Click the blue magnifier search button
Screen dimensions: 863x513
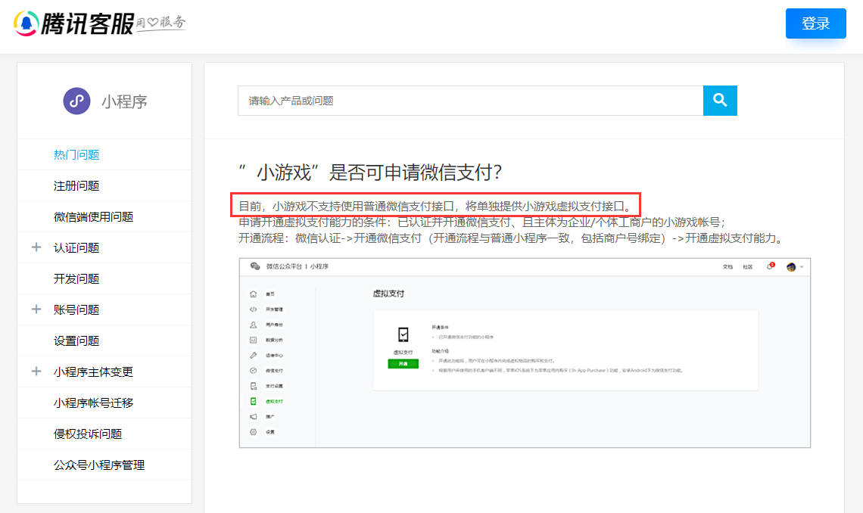[720, 101]
